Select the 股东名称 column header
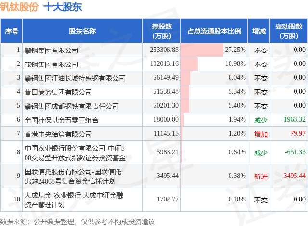 [x=82, y=31]
